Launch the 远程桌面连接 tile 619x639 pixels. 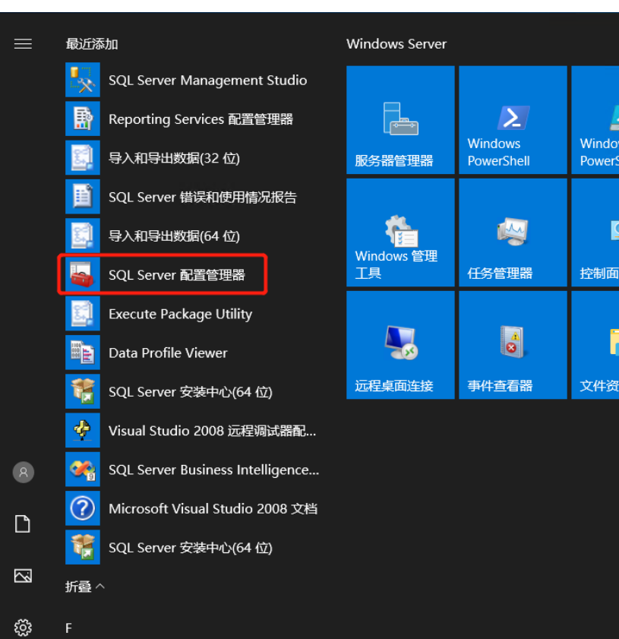(400, 345)
